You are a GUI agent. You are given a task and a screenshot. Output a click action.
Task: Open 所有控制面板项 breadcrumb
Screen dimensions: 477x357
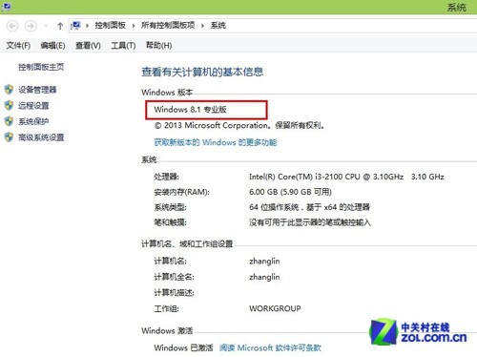click(168, 25)
